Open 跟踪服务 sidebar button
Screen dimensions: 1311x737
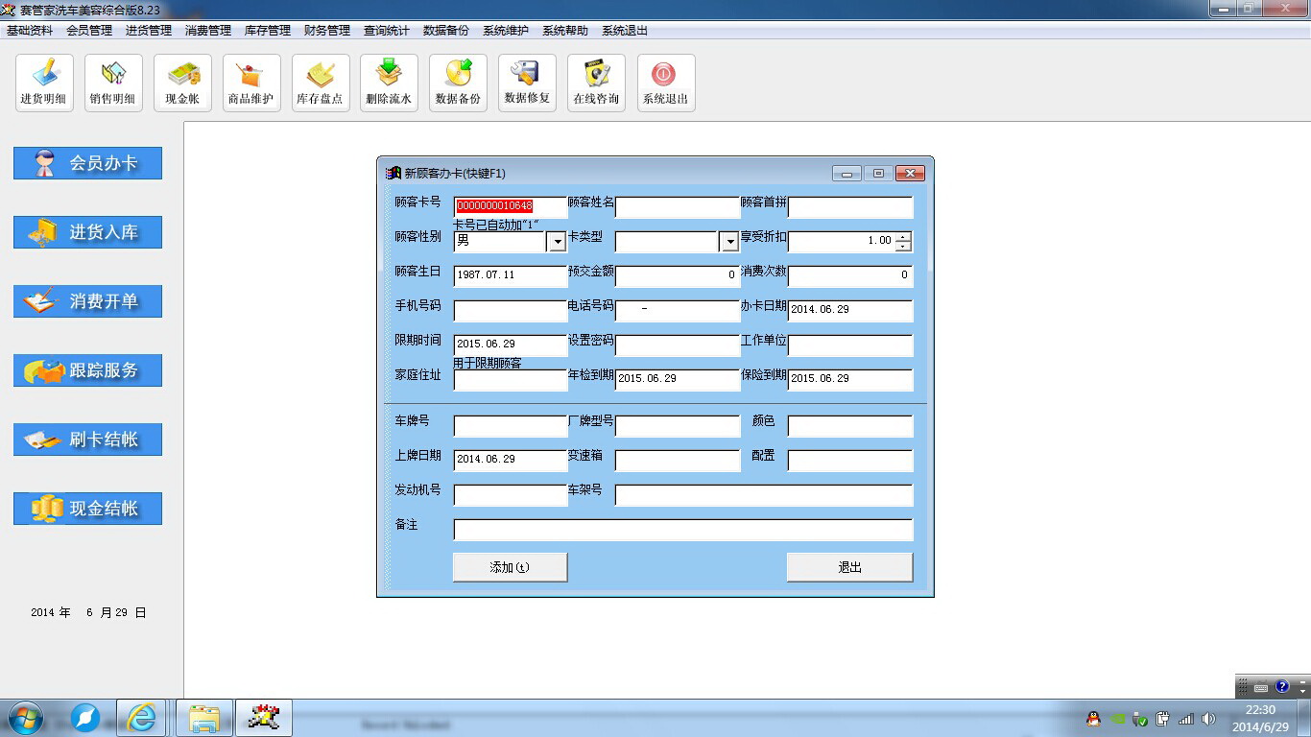(x=87, y=370)
